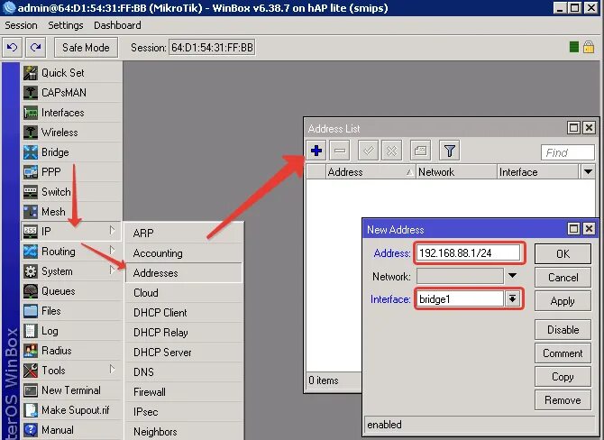Click Comment button in New Address dialog
The width and height of the screenshot is (604, 440).
[563, 353]
